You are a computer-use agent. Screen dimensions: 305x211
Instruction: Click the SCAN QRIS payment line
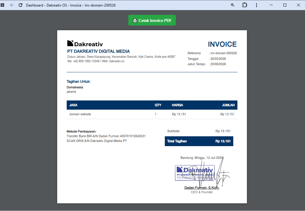click(97, 141)
